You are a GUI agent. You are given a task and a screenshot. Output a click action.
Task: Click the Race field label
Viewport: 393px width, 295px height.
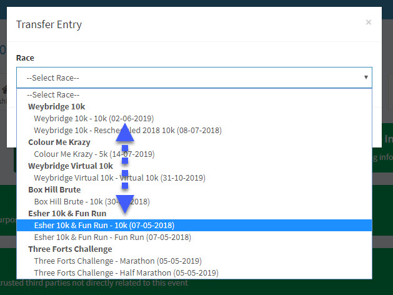point(25,57)
